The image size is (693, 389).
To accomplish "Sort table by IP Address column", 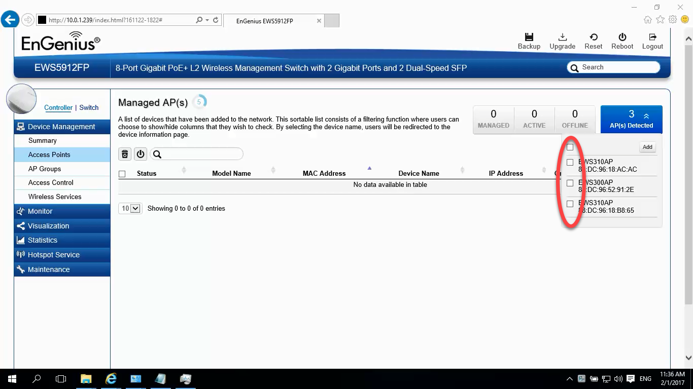I will 506,173.
